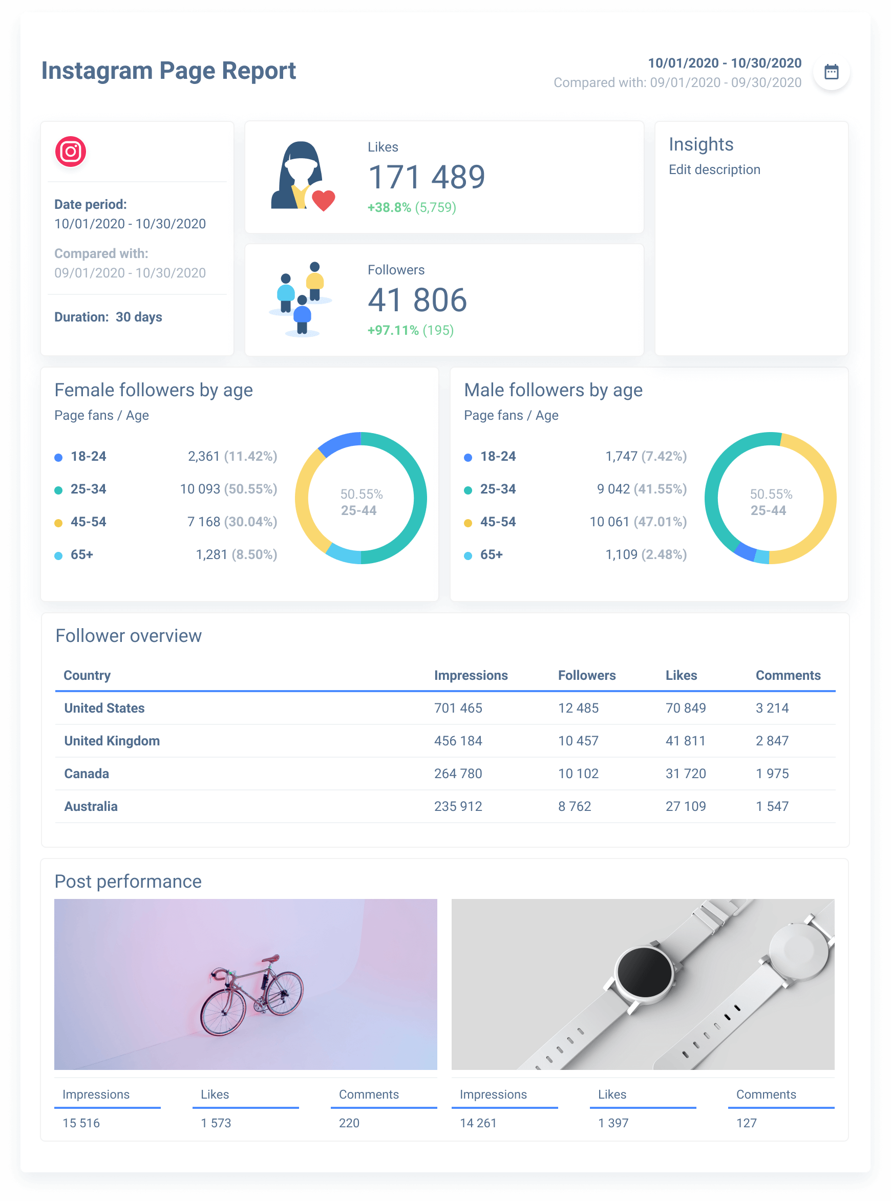The height and width of the screenshot is (1201, 891).
Task: Select the United States row
Action: pyautogui.click(x=445, y=709)
